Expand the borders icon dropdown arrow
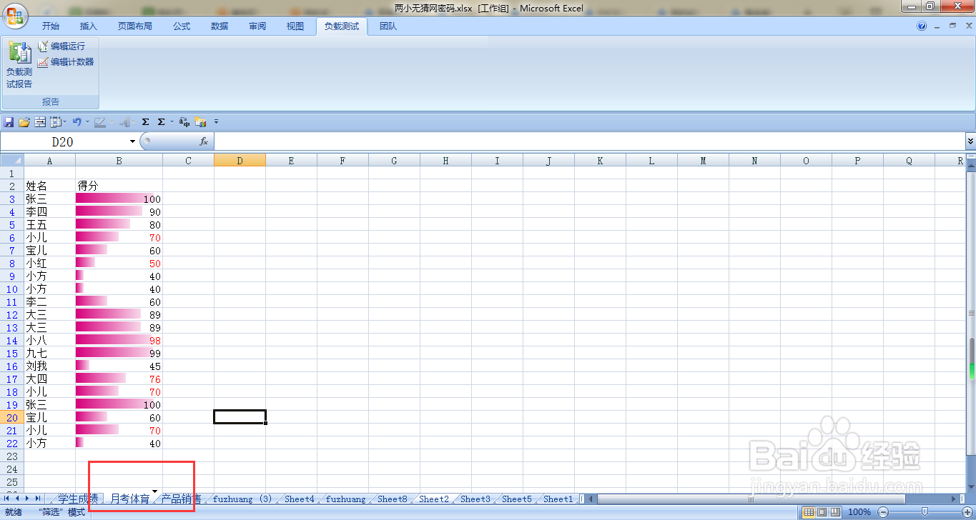This screenshot has width=976, height=520. (x=65, y=122)
